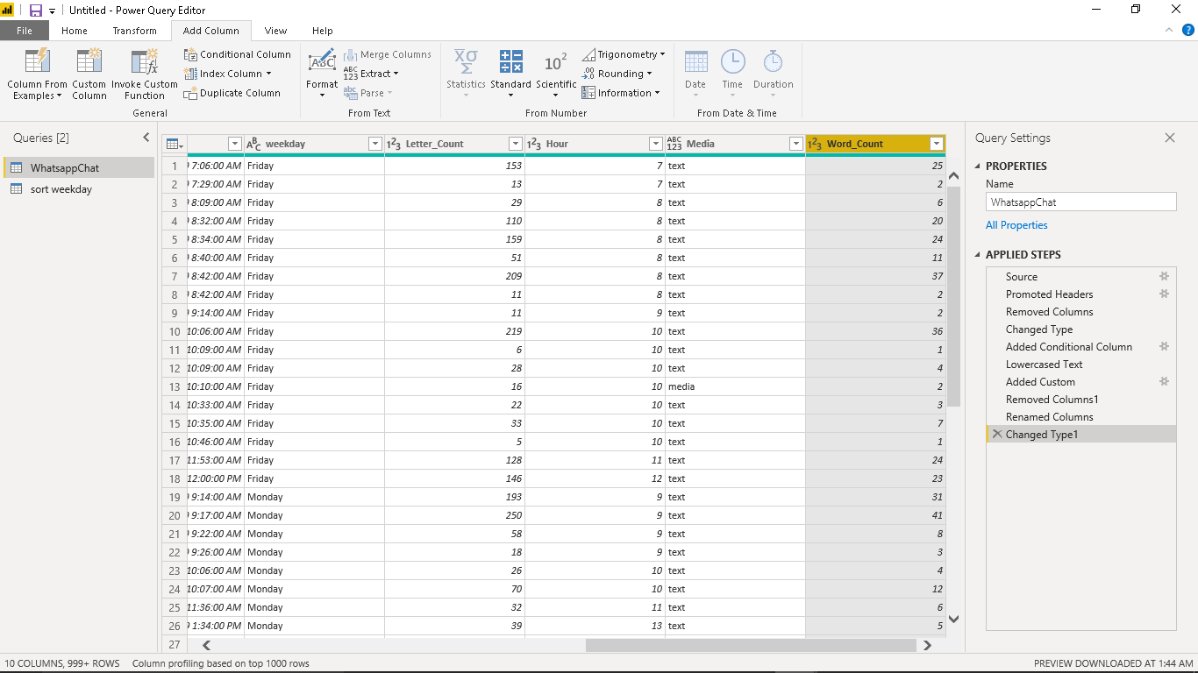Open filter dropdown for weekday column
This screenshot has height=673, width=1198.
(x=375, y=144)
